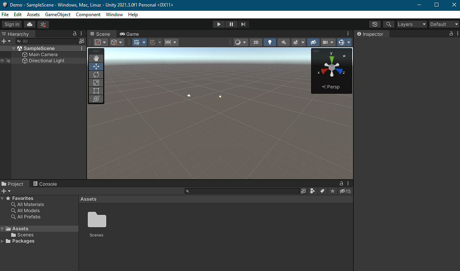Select the Rect tool
This screenshot has width=460, height=271.
(96, 91)
